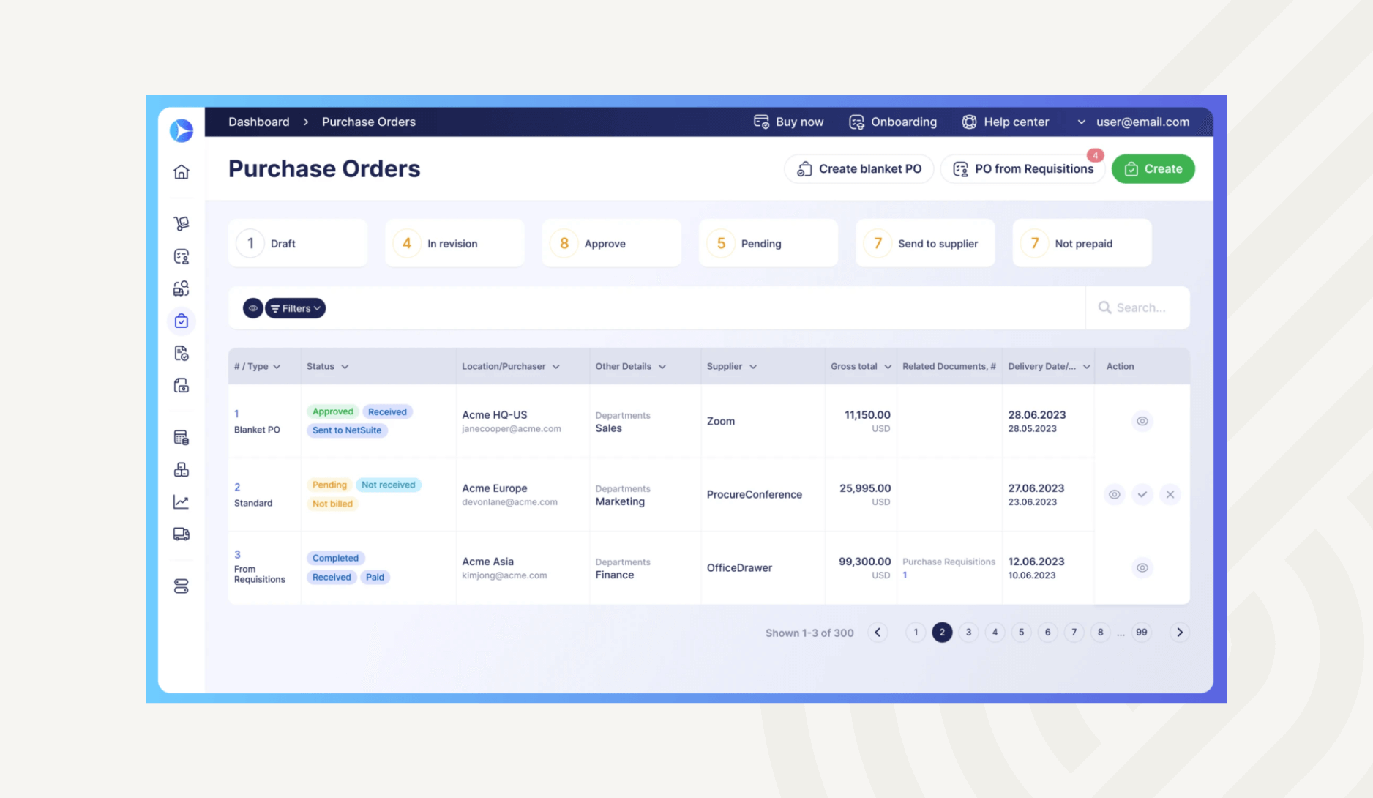Open the Home icon in sidebar

click(x=182, y=172)
